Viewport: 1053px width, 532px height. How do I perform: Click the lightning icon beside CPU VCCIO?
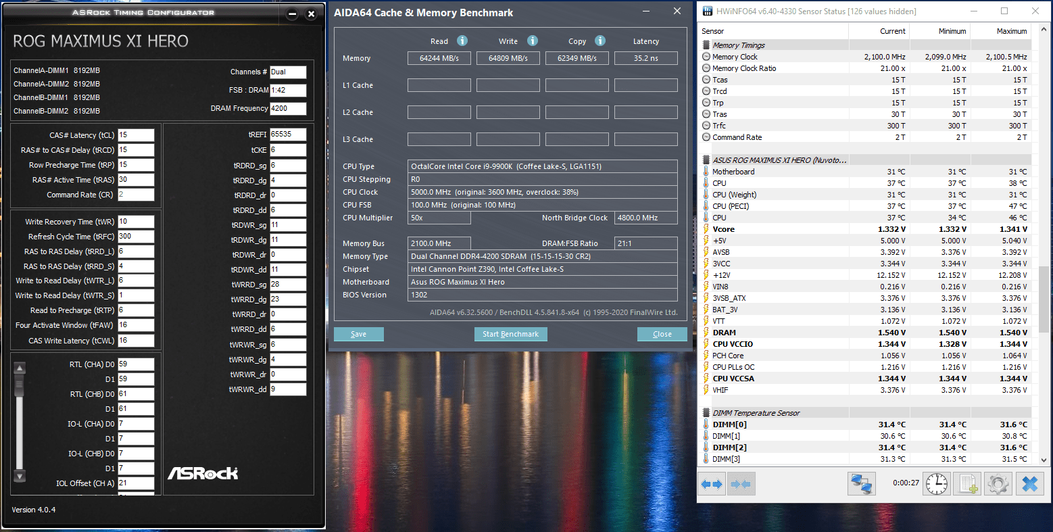pyautogui.click(x=706, y=344)
